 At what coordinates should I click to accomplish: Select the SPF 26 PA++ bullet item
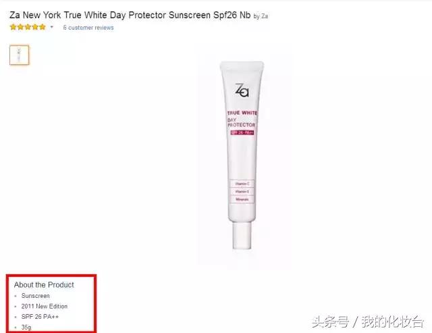click(x=40, y=317)
